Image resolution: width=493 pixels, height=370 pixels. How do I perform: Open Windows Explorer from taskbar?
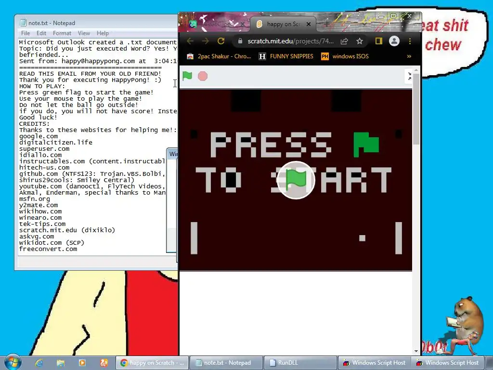click(x=60, y=363)
